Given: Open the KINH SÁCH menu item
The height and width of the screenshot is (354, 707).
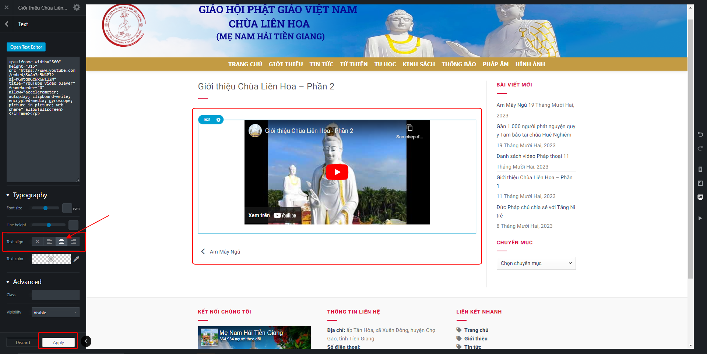Looking at the screenshot, I should click(419, 64).
